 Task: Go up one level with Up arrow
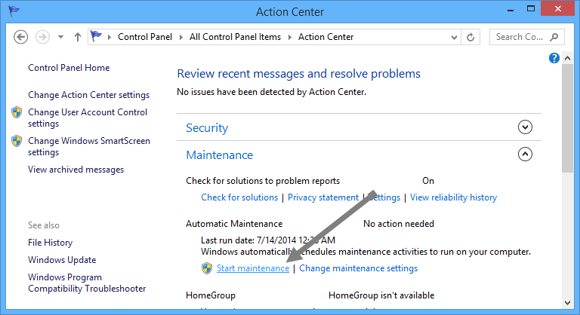pos(77,37)
